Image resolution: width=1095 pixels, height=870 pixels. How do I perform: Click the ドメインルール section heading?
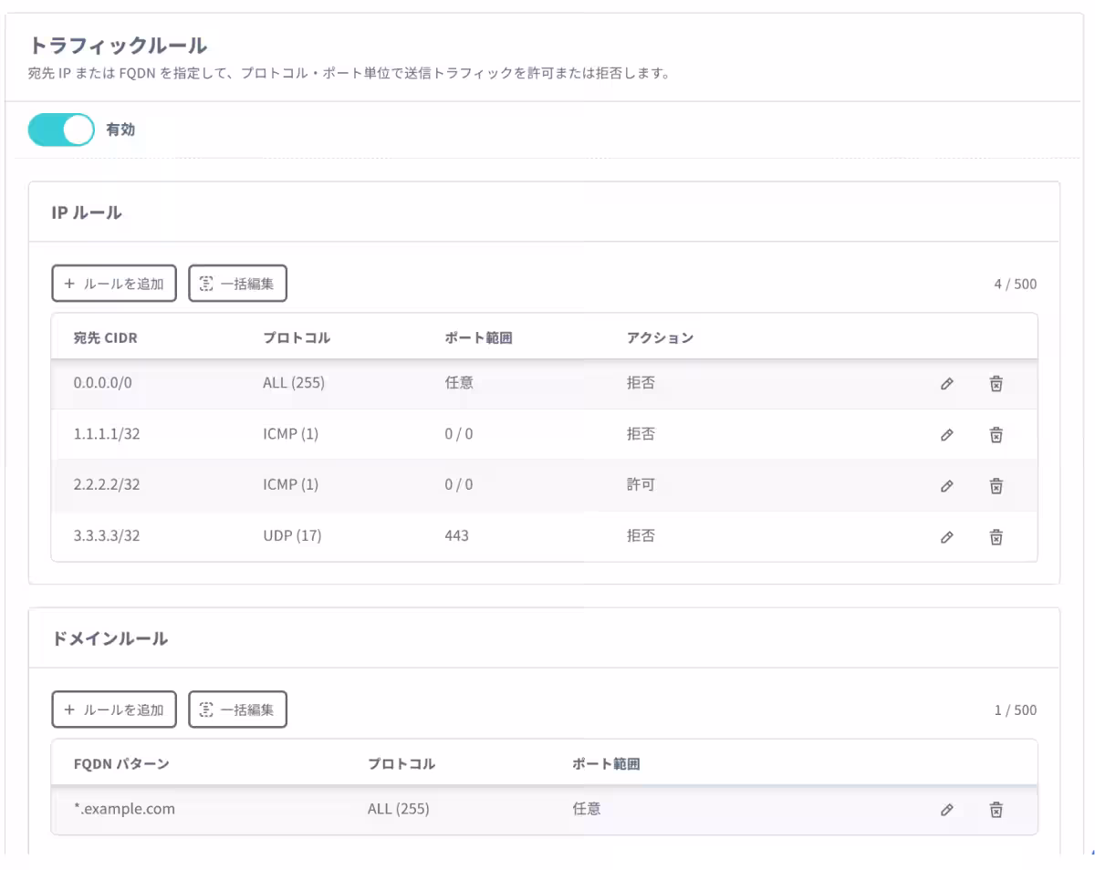tap(109, 638)
